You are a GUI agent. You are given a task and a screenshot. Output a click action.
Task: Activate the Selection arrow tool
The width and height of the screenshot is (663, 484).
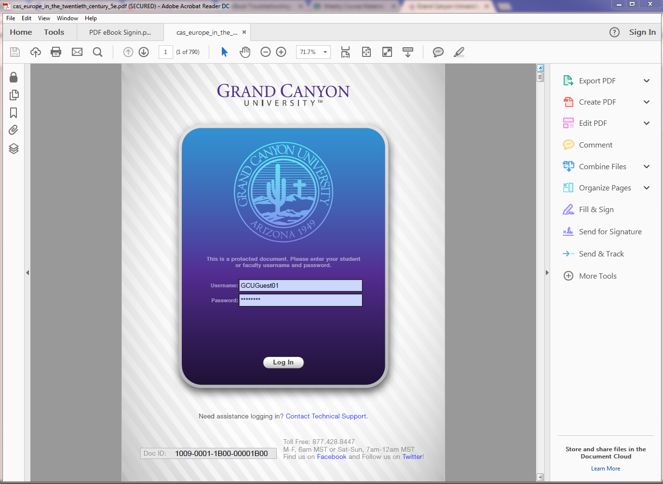click(x=224, y=52)
